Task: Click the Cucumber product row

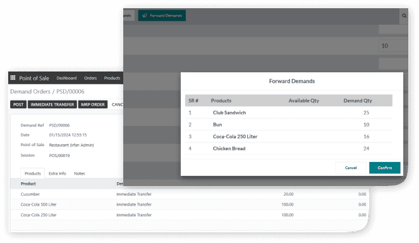Action: click(190, 194)
